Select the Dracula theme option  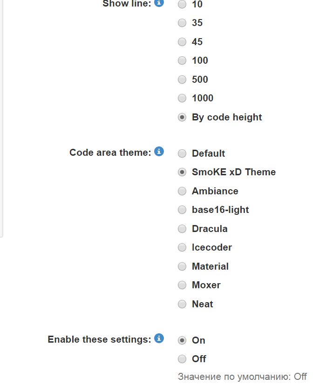click(x=182, y=228)
